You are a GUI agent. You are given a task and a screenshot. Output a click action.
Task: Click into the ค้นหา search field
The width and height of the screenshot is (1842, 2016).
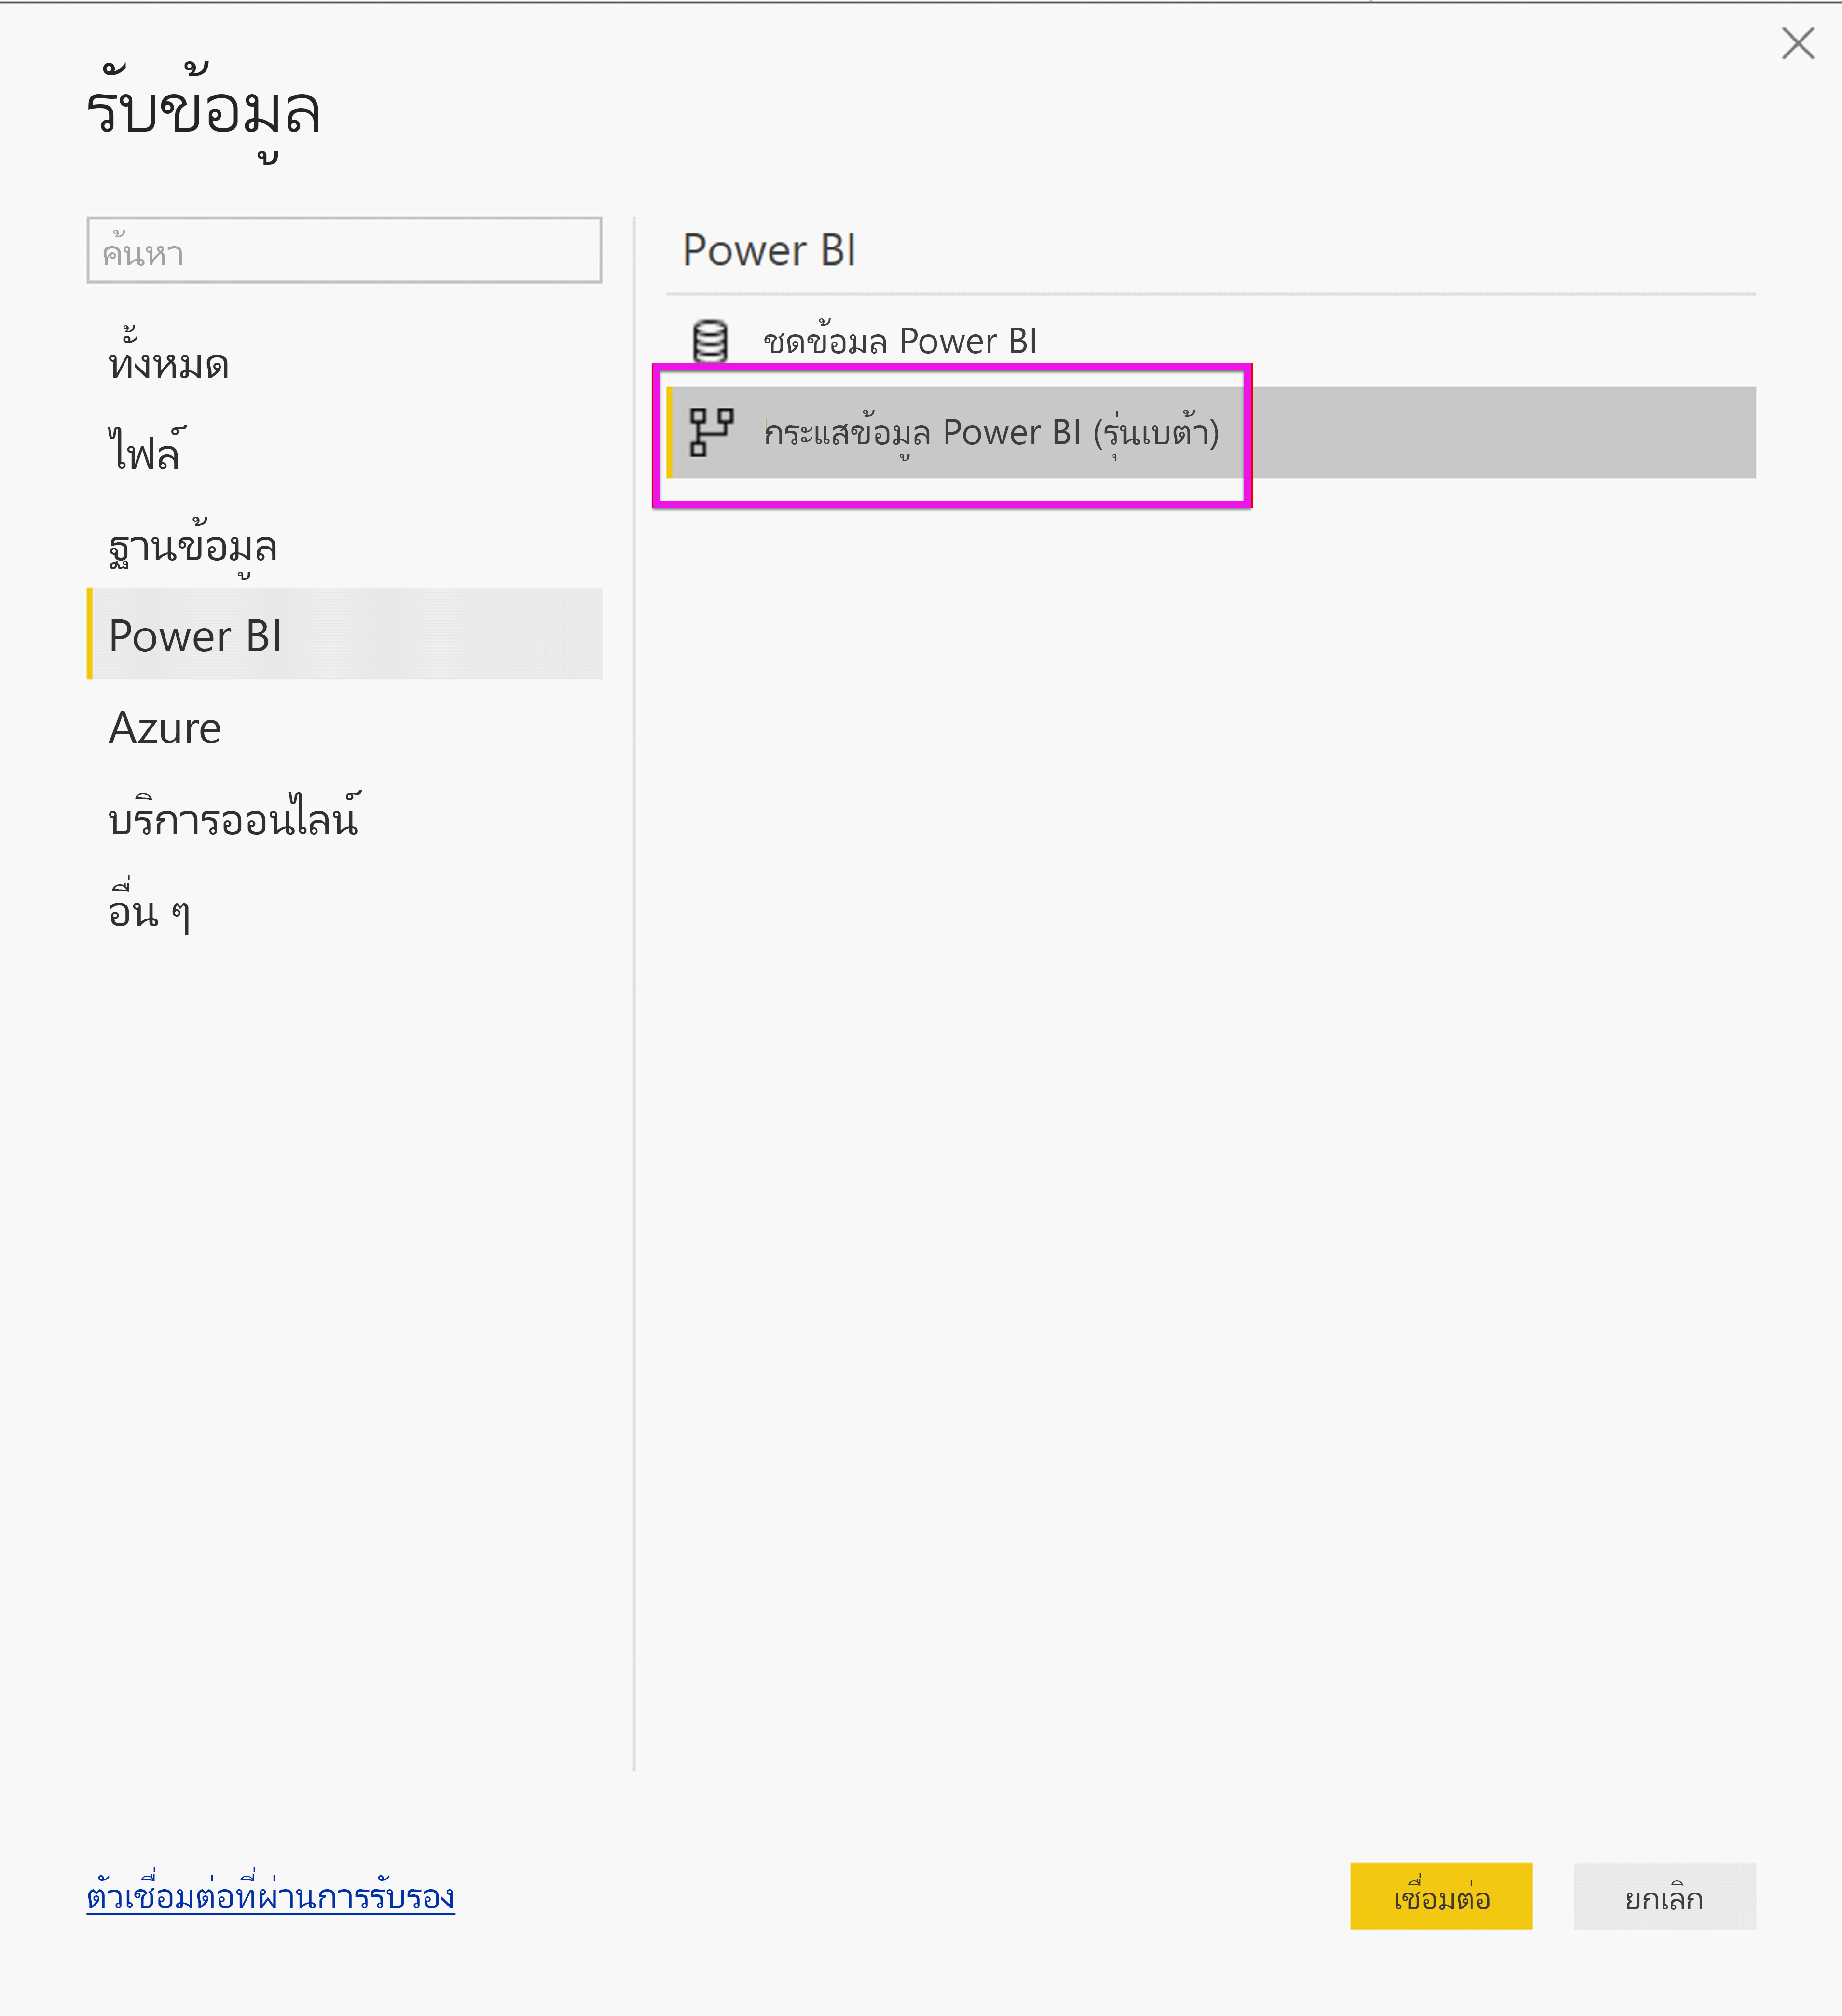[x=344, y=251]
